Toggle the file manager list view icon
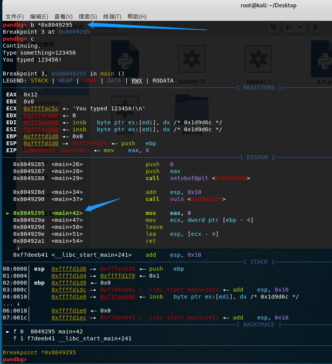The image size is (332, 364). pyautogui.click(x=289, y=27)
